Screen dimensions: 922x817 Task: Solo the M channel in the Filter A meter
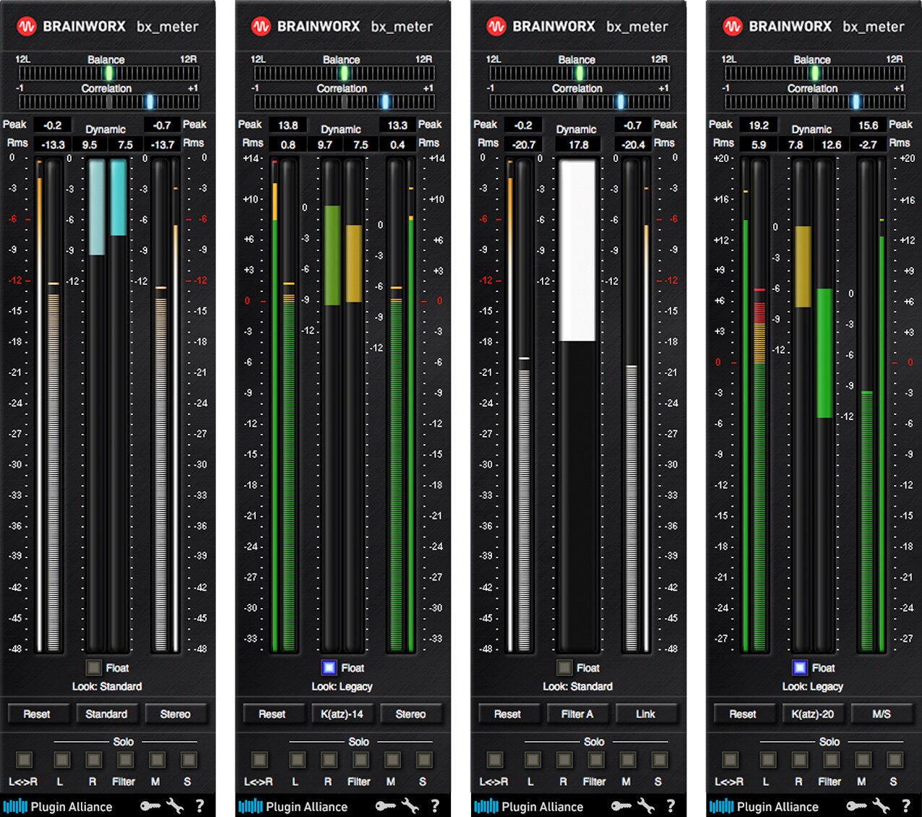[628, 760]
